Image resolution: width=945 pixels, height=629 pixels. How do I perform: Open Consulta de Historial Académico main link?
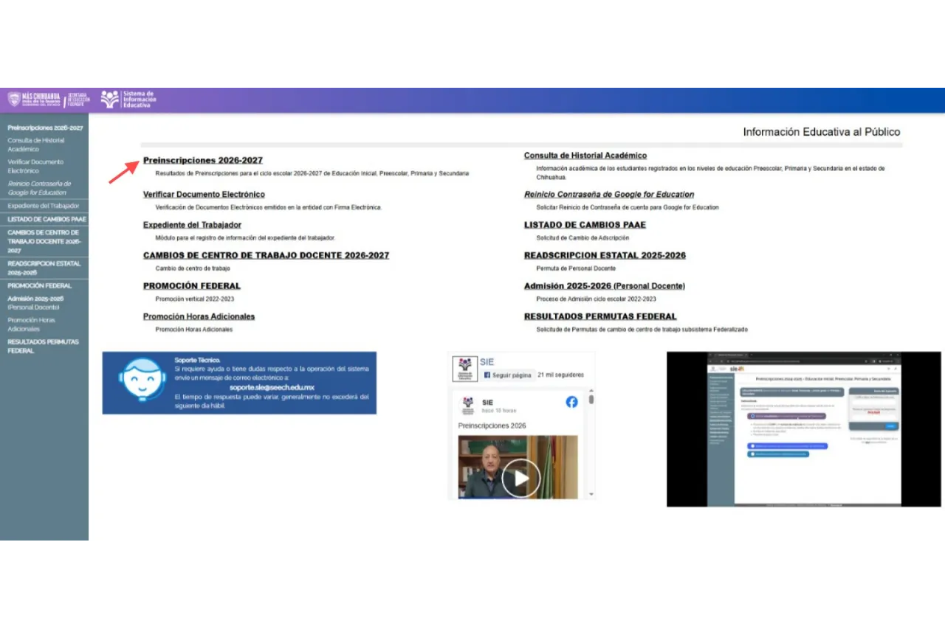[x=585, y=156]
